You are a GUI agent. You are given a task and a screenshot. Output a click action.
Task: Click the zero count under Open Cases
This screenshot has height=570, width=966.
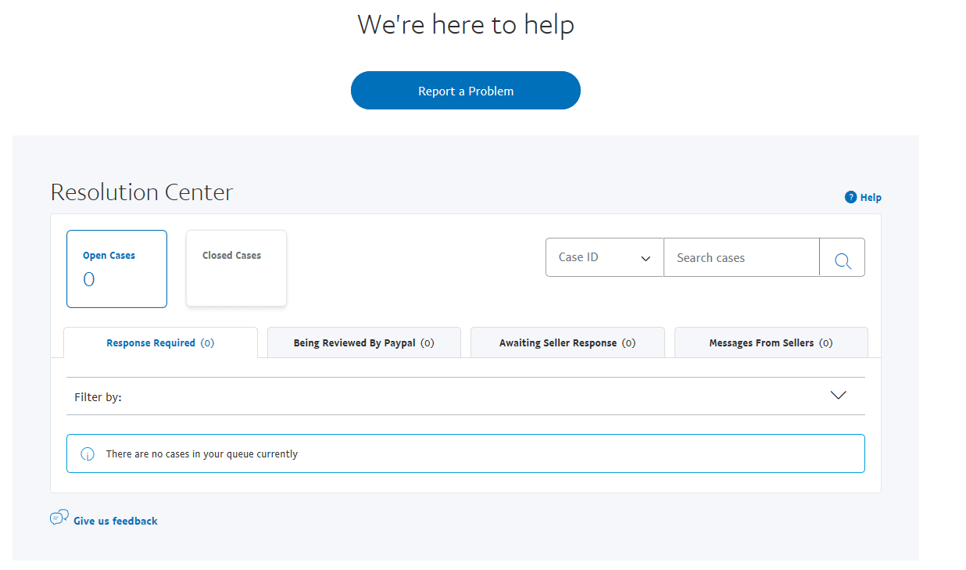(x=88, y=278)
